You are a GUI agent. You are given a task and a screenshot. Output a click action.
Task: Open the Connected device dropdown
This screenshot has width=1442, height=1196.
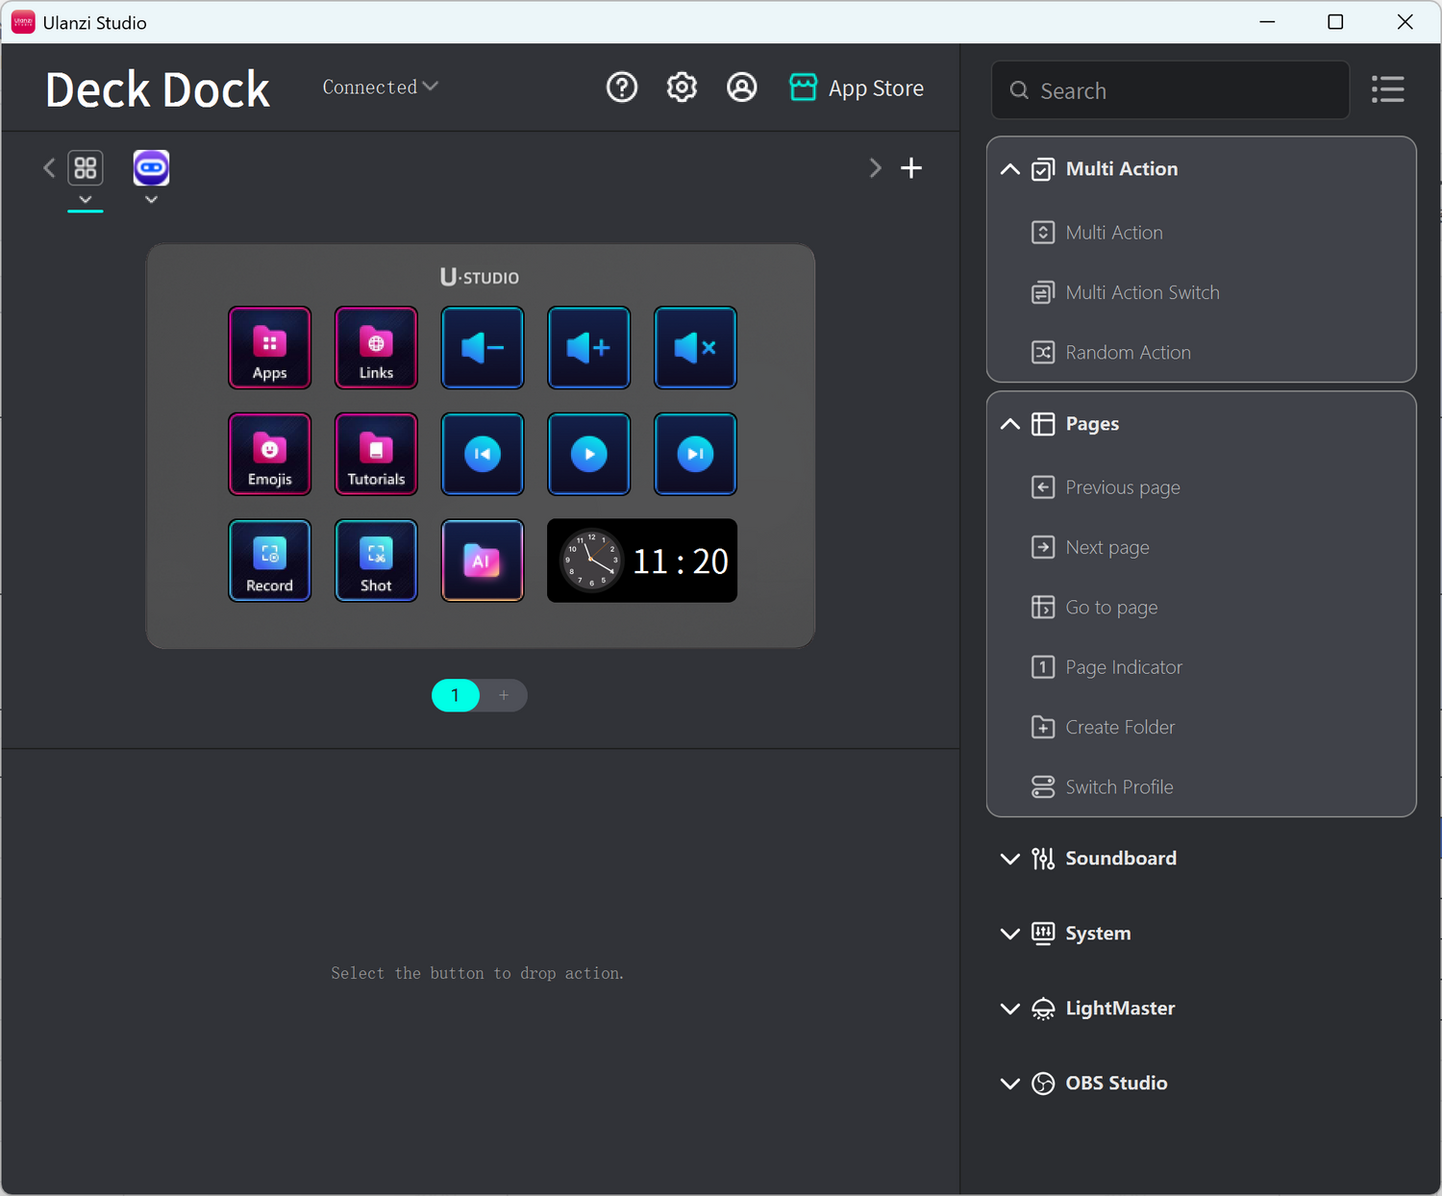(380, 87)
